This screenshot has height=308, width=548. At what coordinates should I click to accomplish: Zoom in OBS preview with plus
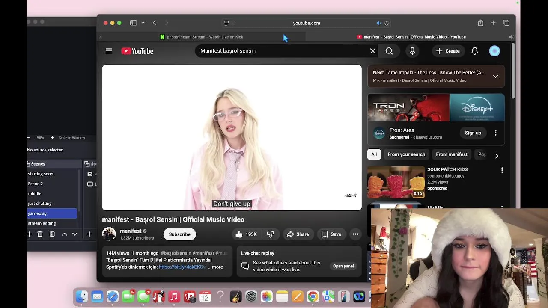(52, 138)
